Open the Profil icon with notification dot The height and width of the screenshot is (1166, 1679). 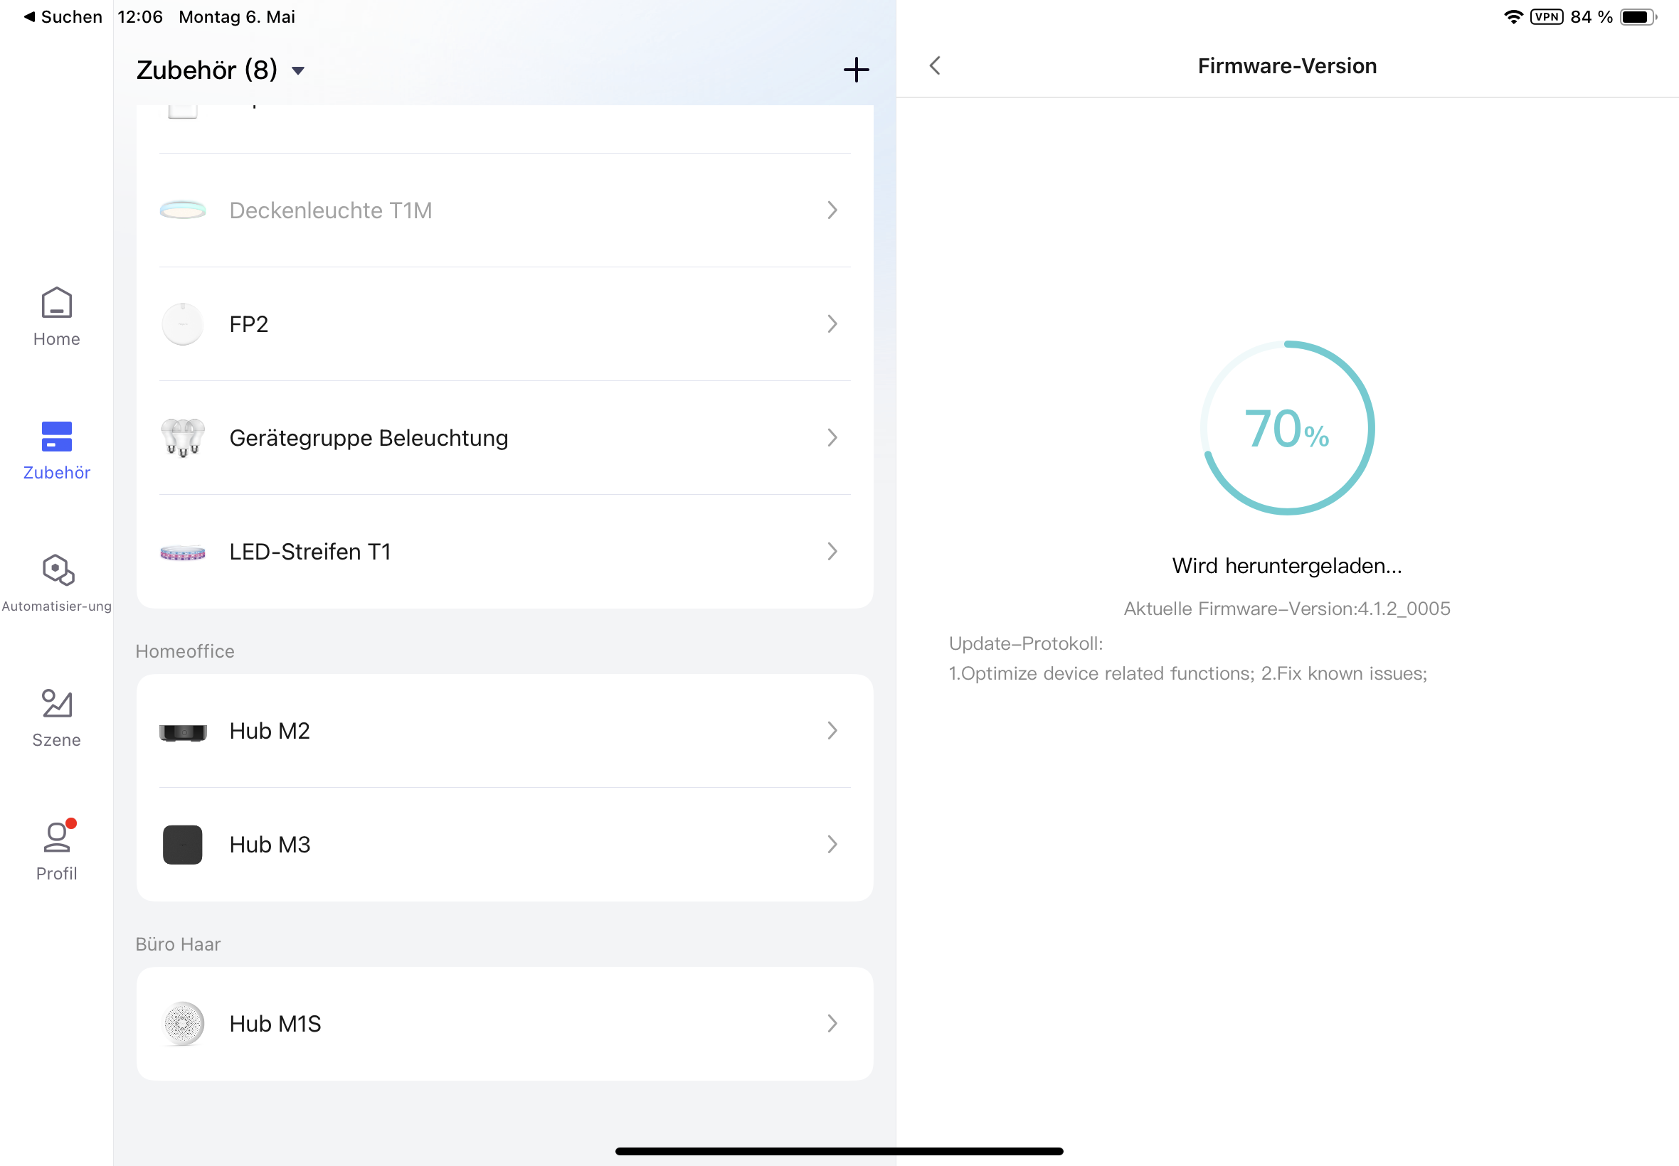(x=56, y=838)
